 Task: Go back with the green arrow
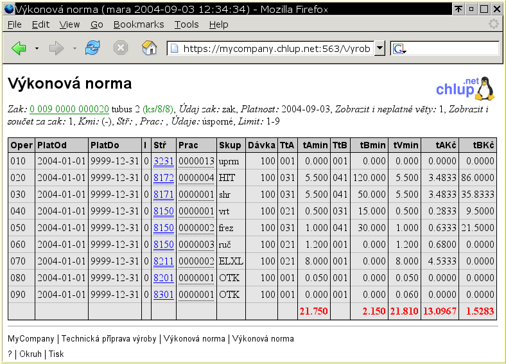(19, 48)
